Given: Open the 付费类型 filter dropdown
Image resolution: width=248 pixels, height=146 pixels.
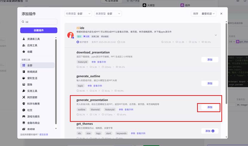Looking at the screenshot, I should coord(78,14).
